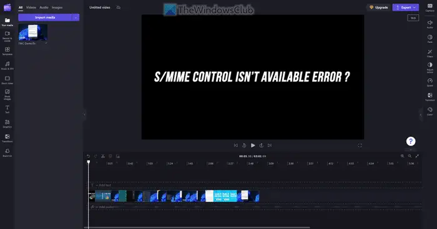Open the Templates sidebar panel

tap(7, 51)
